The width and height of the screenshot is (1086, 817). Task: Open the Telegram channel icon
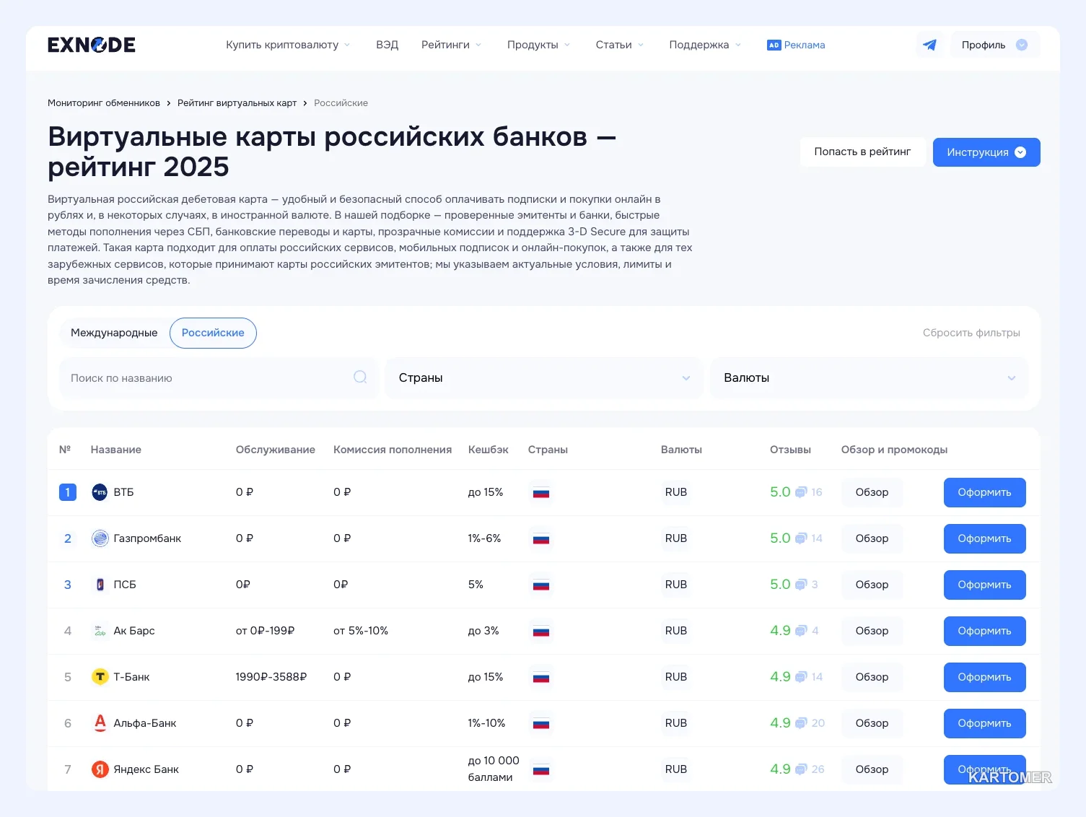point(929,45)
